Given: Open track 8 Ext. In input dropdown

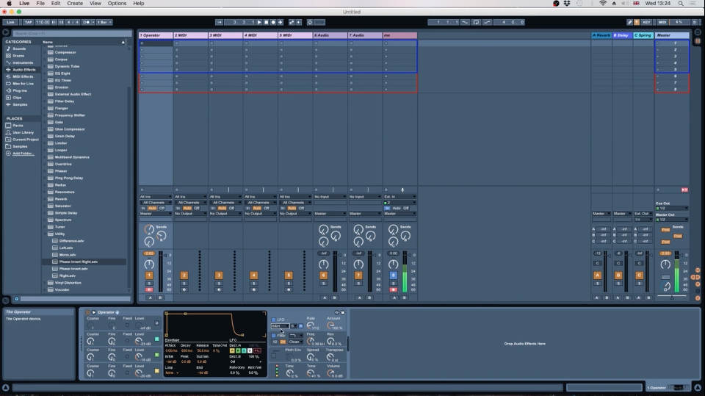Looking at the screenshot, I should point(399,197).
